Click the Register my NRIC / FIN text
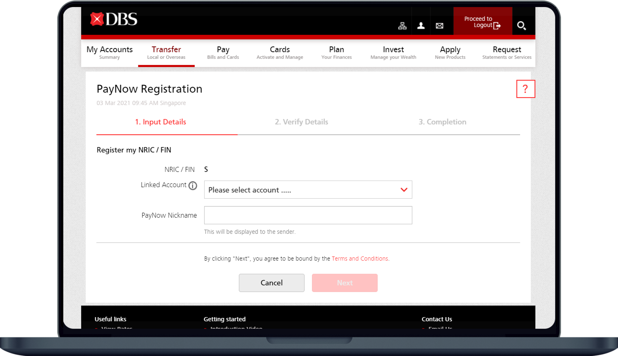Screen dimensions: 618x356 coord(134,150)
